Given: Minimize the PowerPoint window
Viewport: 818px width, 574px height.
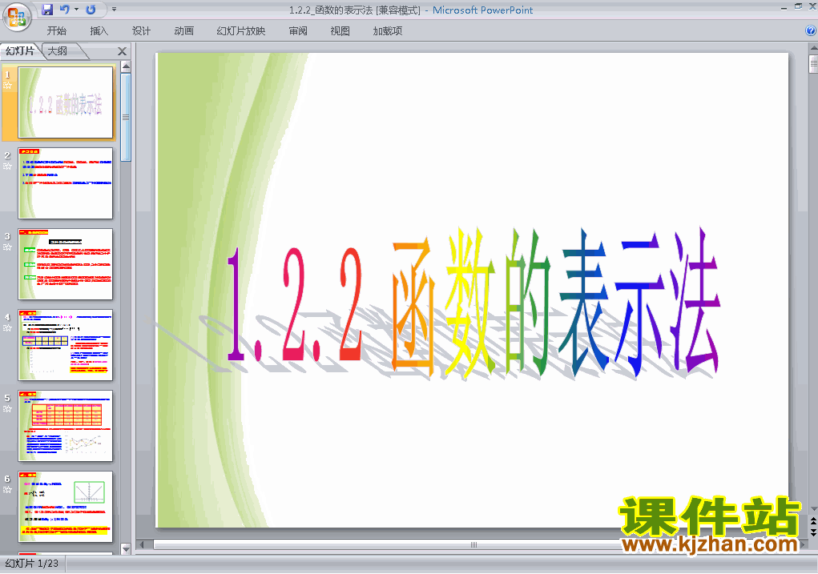Looking at the screenshot, I should pyautogui.click(x=784, y=7).
